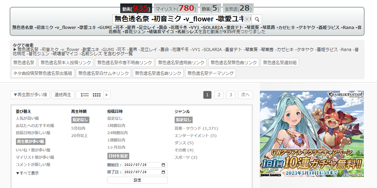377x188 pixels.
Task: Open the 無色透名祭遅刻組 tag
Action: tap(280, 63)
